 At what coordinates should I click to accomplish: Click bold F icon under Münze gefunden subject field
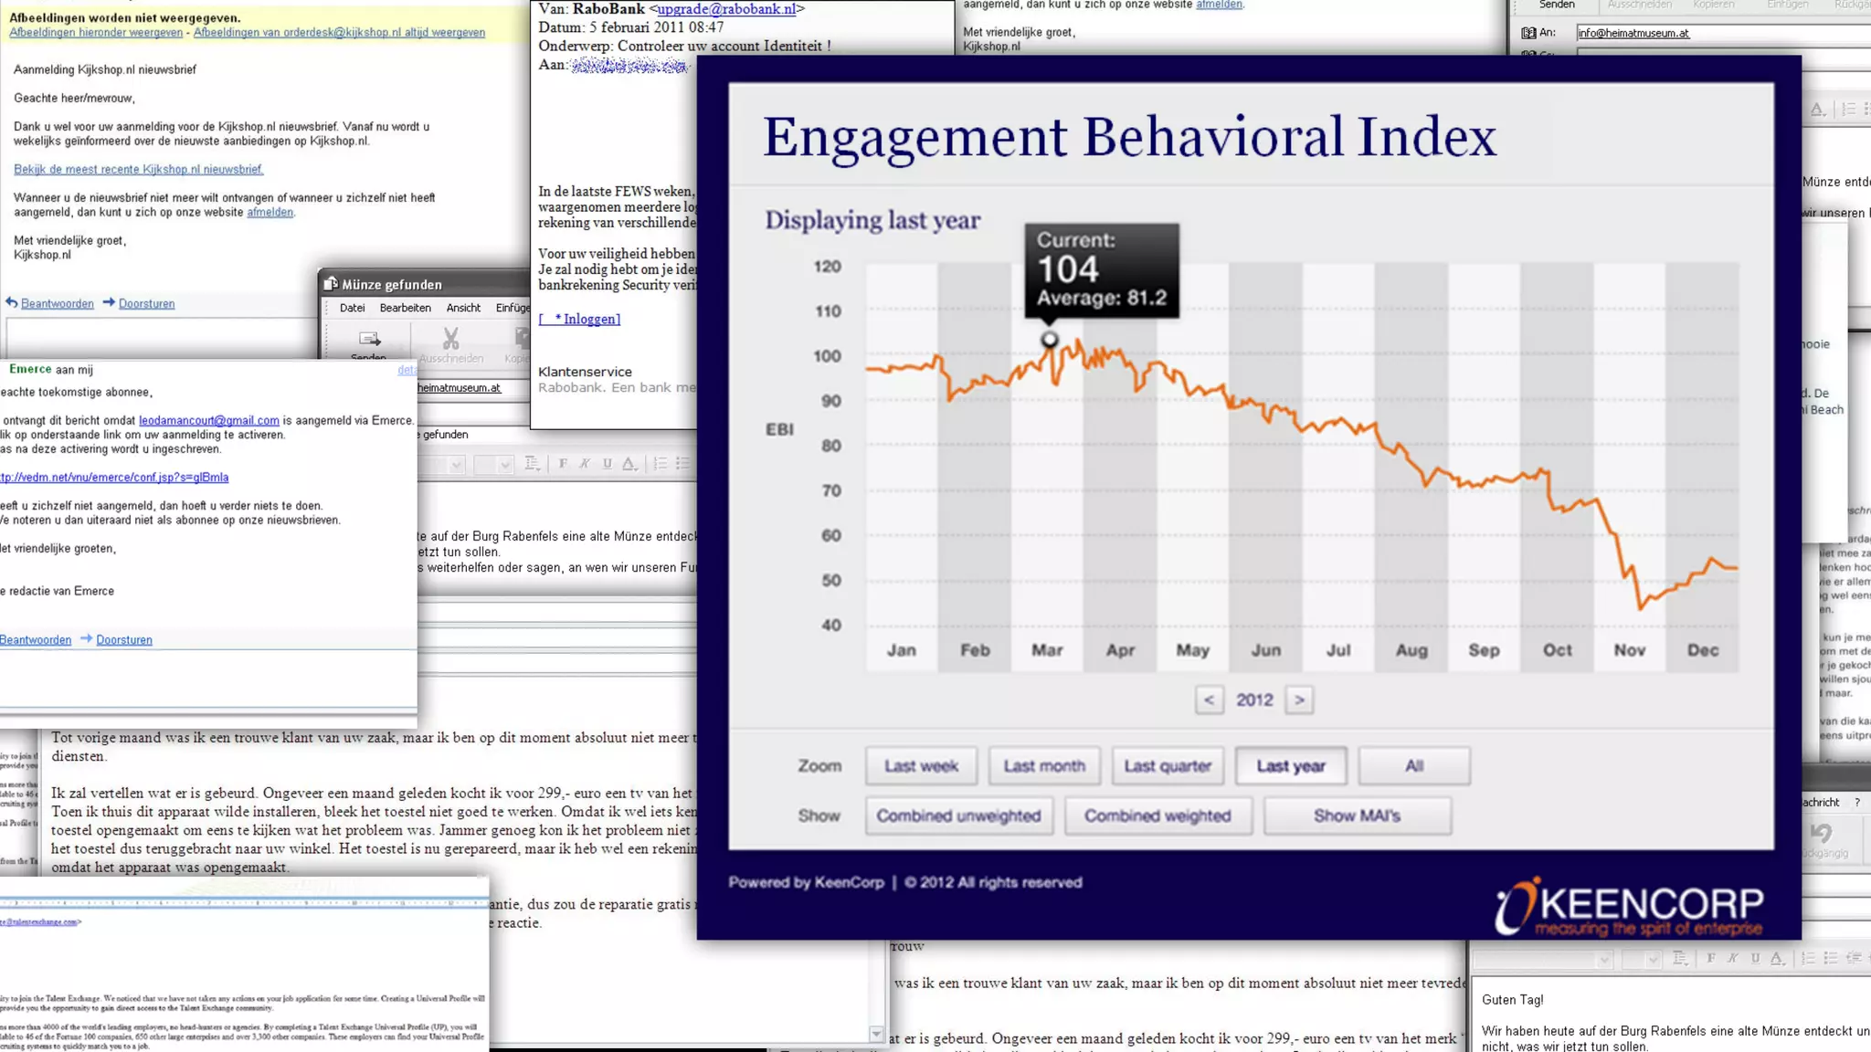[x=563, y=464]
